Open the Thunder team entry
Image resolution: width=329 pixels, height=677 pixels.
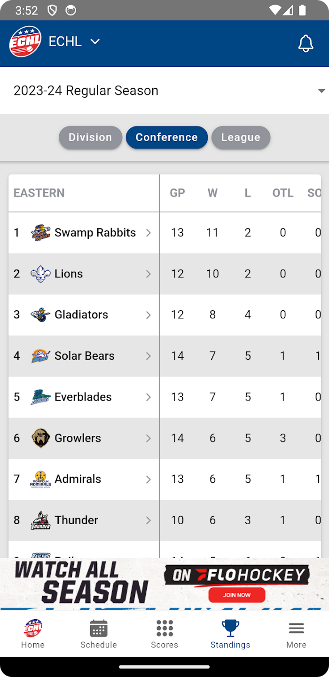(84, 520)
